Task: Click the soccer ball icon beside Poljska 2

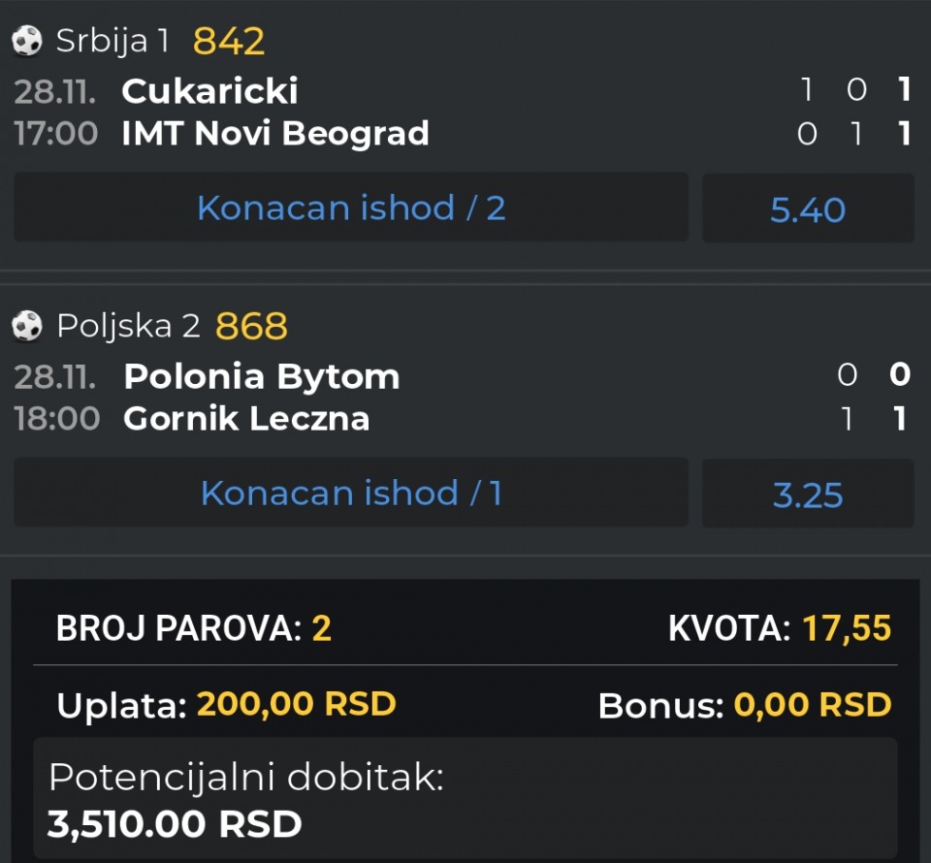Action: click(x=27, y=326)
